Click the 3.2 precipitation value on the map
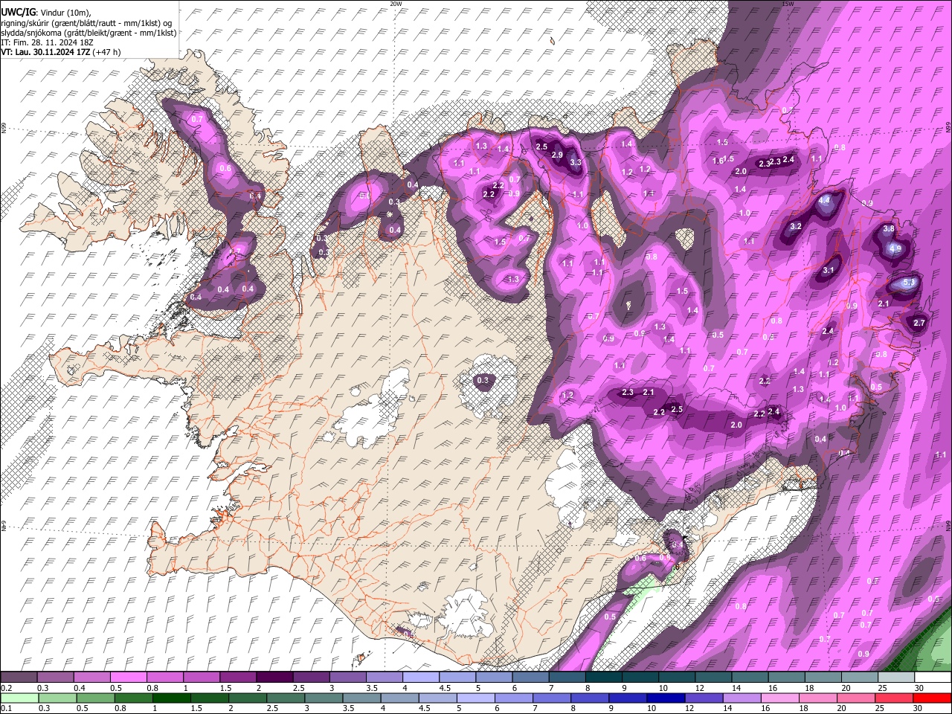The width and height of the screenshot is (952, 714). [x=795, y=226]
